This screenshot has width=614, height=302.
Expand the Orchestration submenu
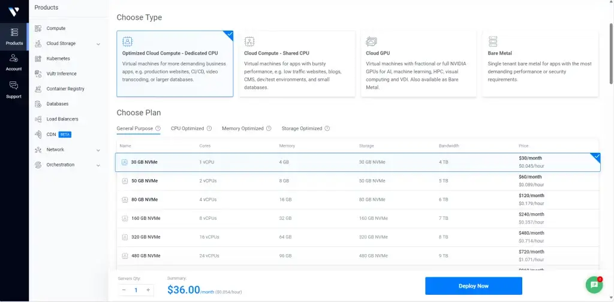pos(98,165)
